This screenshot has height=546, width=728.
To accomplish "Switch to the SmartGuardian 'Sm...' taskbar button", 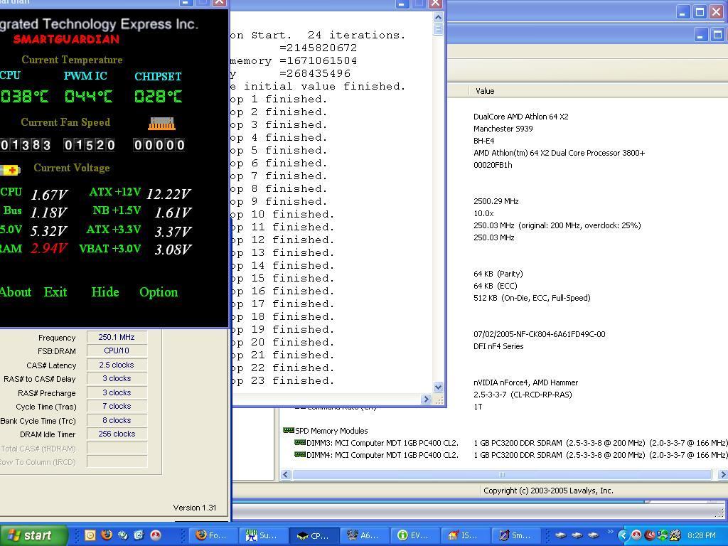I will pos(516,535).
